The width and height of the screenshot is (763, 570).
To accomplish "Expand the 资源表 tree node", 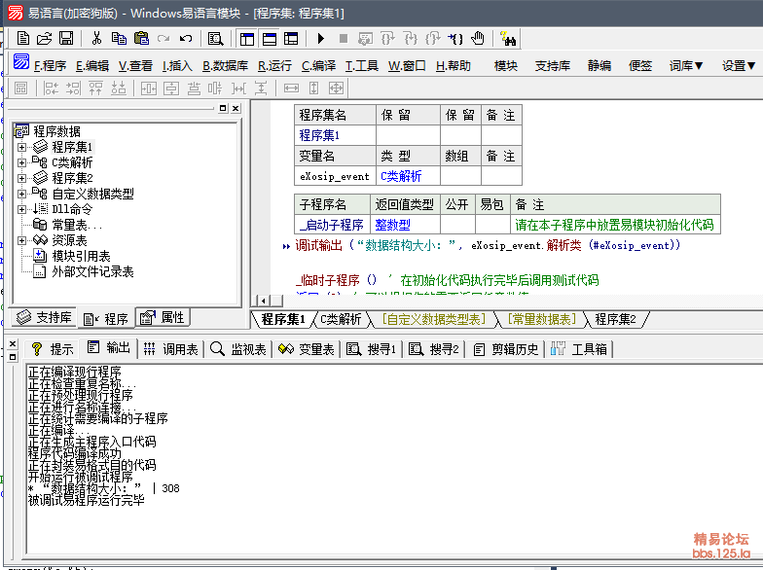I will point(21,240).
